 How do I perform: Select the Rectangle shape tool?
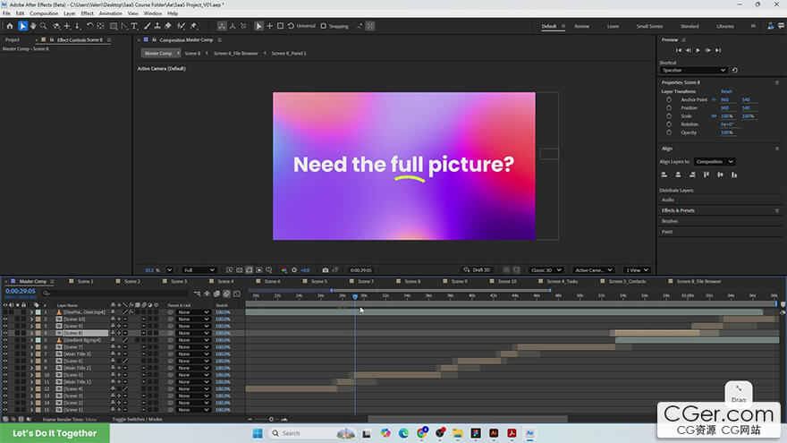coord(114,26)
